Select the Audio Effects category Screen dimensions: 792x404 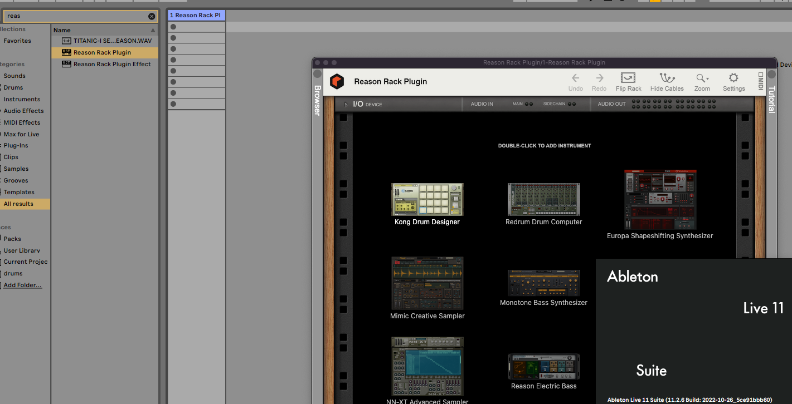tap(23, 111)
